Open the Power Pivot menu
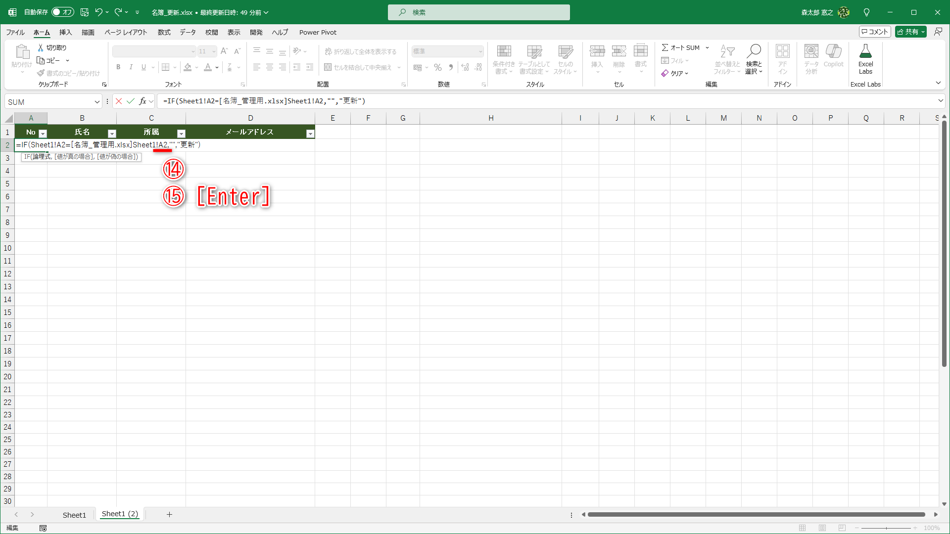950x534 pixels. (318, 32)
